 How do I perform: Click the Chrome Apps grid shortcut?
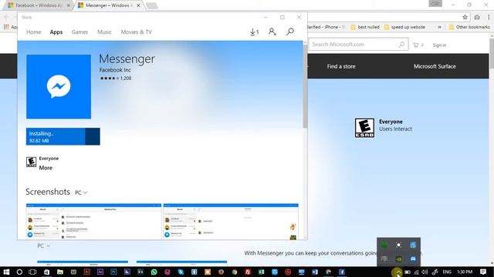(x=6, y=27)
